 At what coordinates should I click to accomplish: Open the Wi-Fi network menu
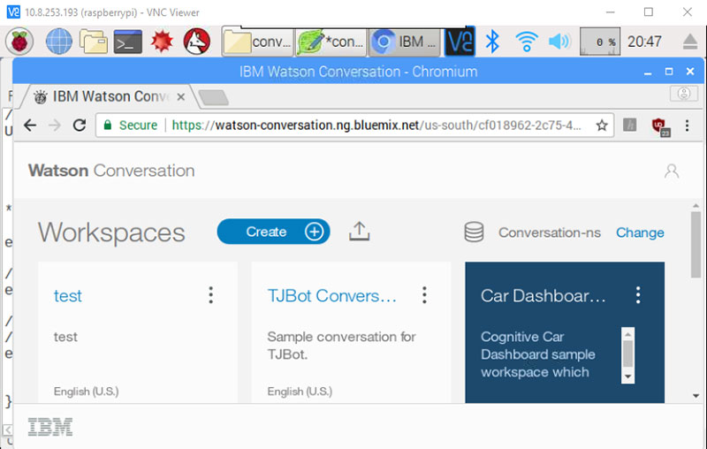tap(527, 42)
